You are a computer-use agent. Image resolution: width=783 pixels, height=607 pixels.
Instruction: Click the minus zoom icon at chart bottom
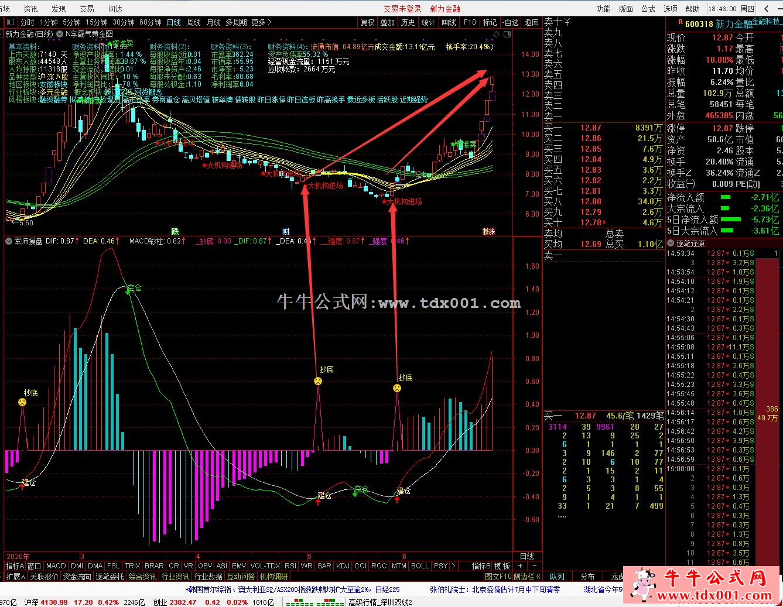point(534,566)
